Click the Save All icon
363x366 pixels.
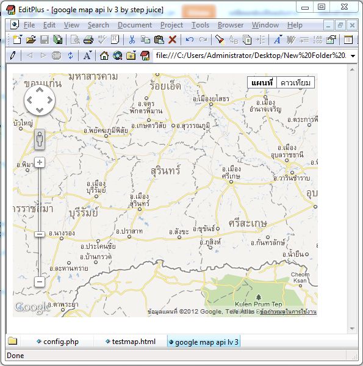[58, 40]
